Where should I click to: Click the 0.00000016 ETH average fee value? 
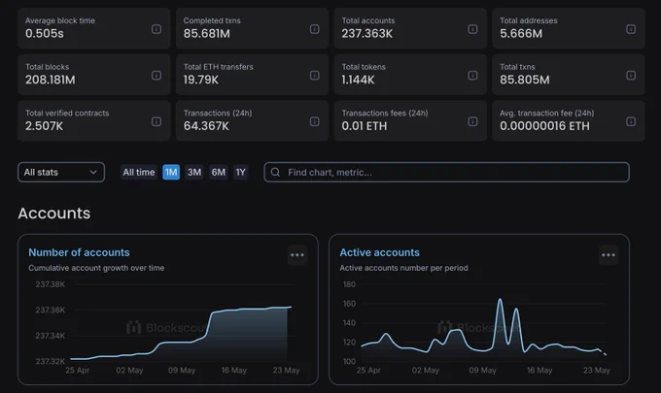tap(544, 126)
